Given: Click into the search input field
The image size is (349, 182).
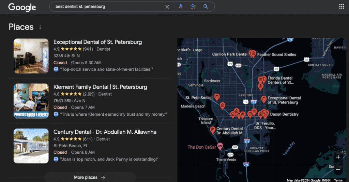Looking at the screenshot, I should point(106,7).
